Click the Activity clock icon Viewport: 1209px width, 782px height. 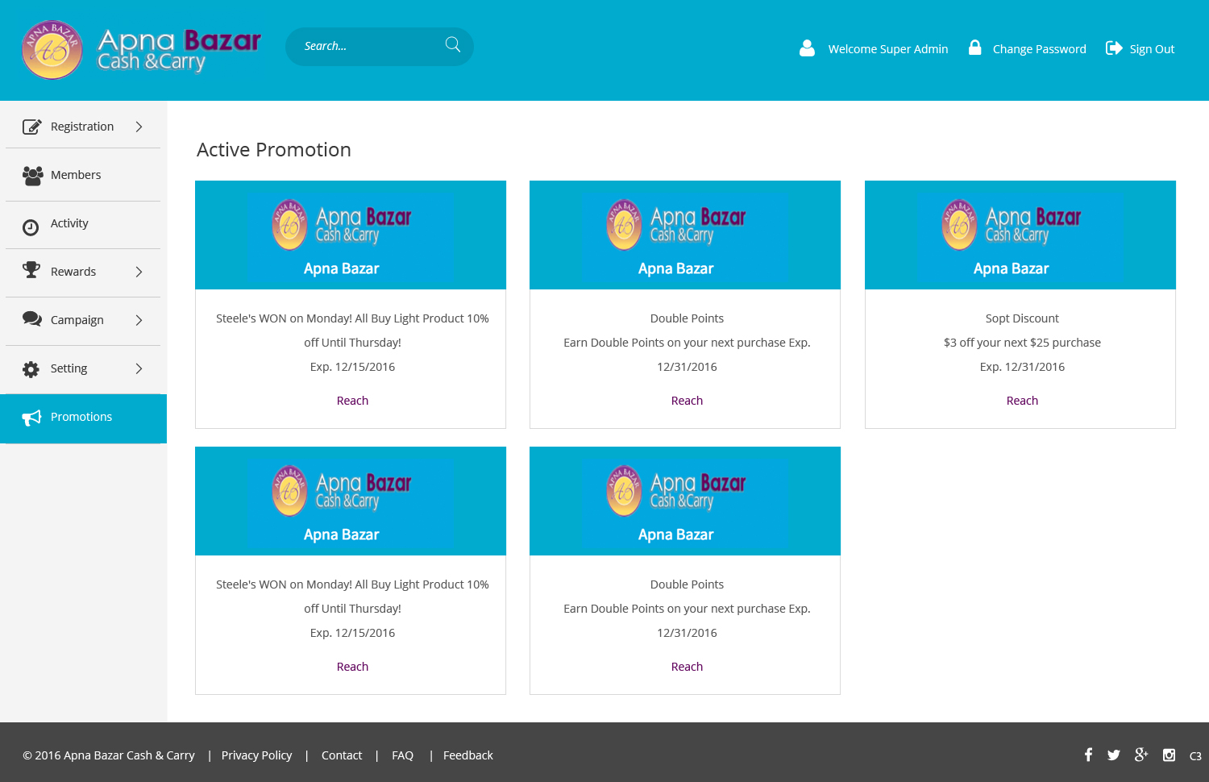(31, 227)
